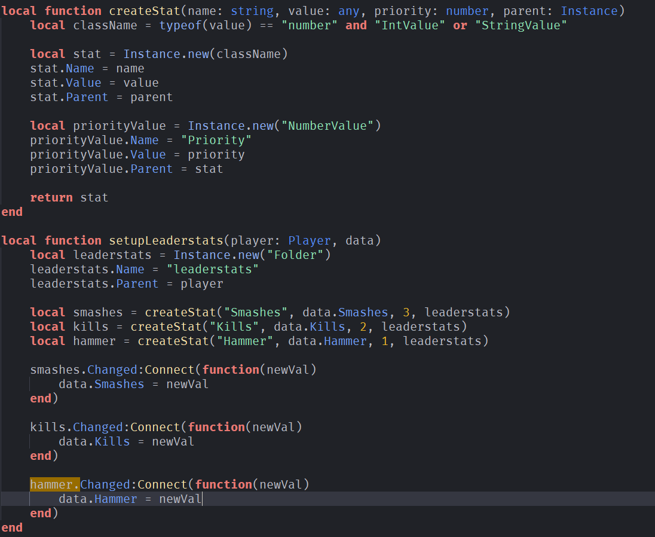This screenshot has width=655, height=537.
Task: Click the priority number 3 literal
Action: click(x=406, y=312)
